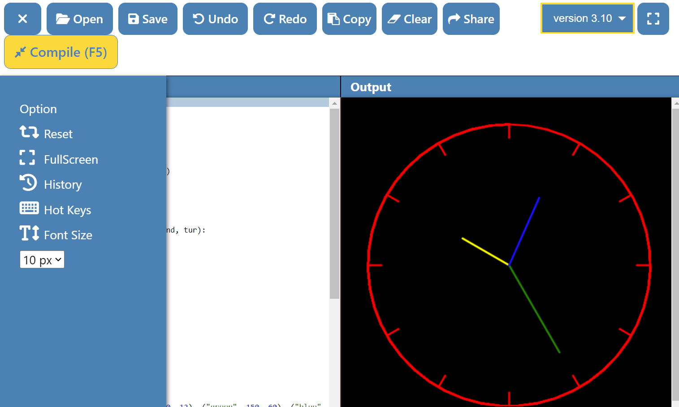Enter fullscreen via top-right fullscreen icon

[x=653, y=18]
